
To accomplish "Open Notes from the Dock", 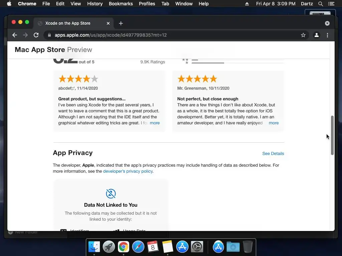I will [168, 247].
